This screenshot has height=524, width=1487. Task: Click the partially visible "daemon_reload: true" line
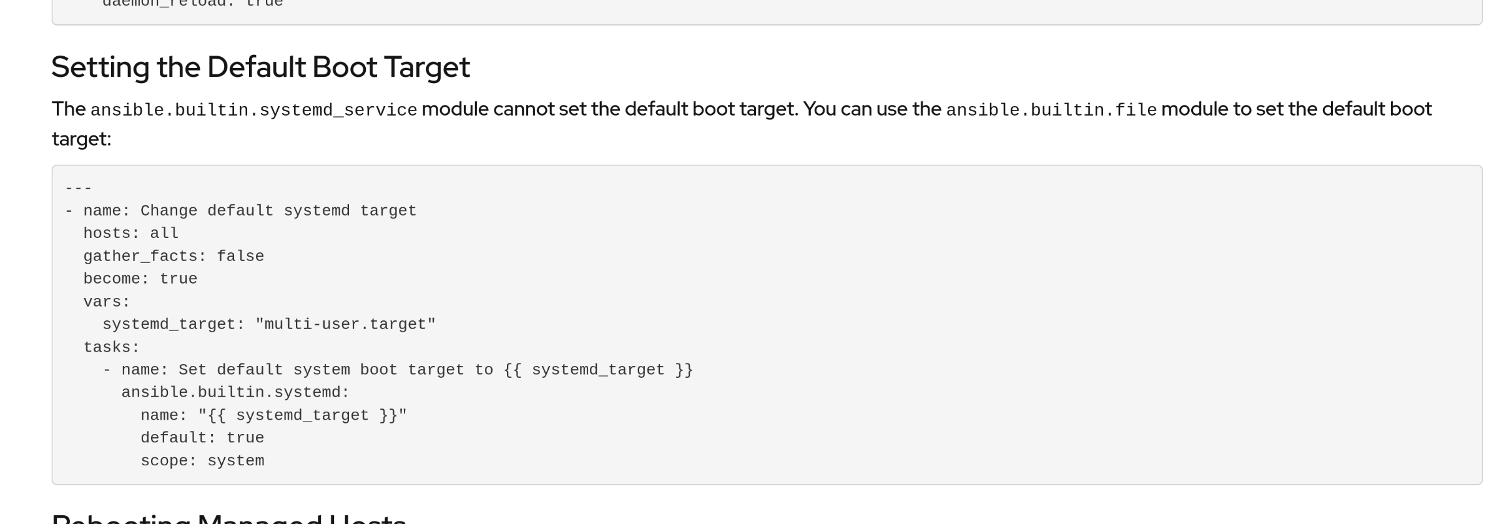click(x=193, y=4)
